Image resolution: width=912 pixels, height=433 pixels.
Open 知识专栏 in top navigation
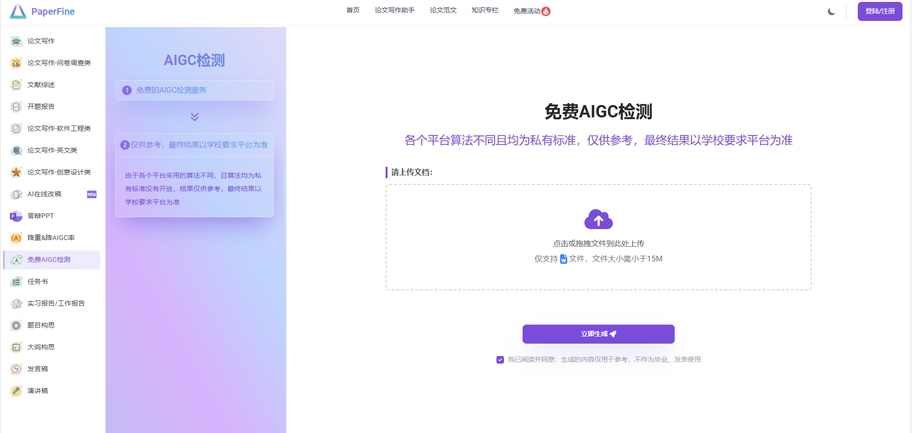tap(485, 10)
